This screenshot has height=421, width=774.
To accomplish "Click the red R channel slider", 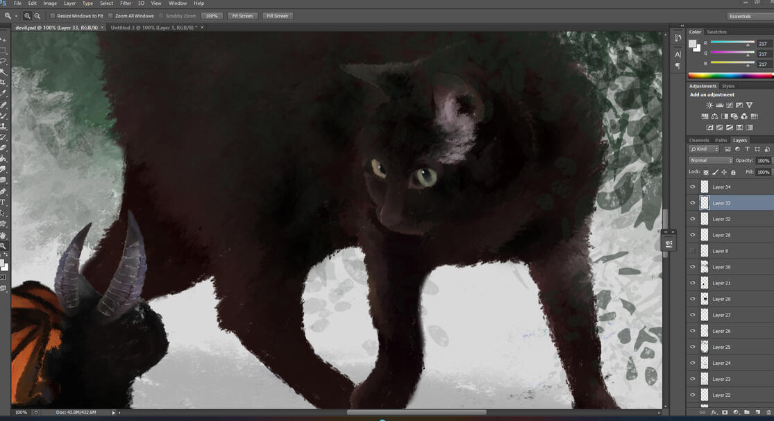I will click(x=730, y=44).
